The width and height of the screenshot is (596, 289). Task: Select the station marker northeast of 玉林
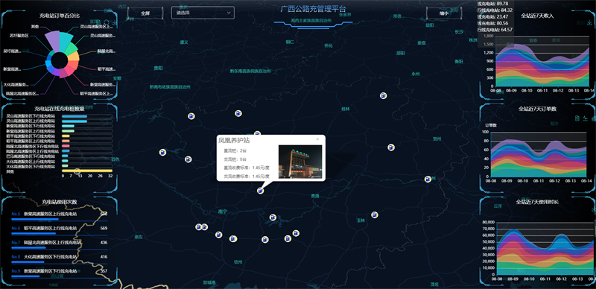375,215
